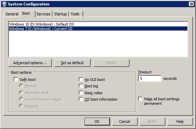
Task: Click the Apply button
Action: [x=152, y=121]
